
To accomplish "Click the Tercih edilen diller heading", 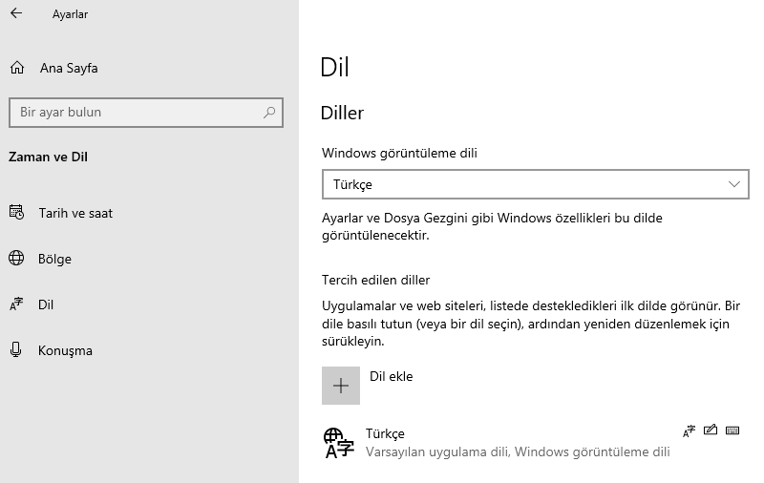I will 375,280.
